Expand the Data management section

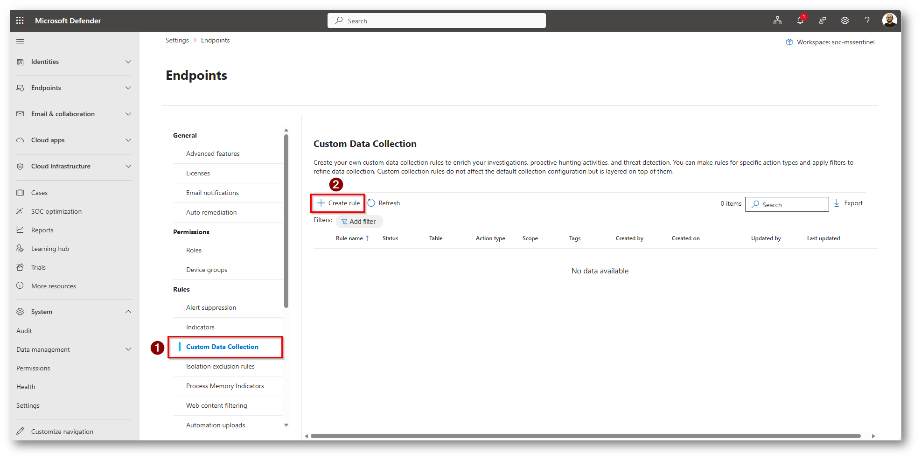(x=128, y=349)
